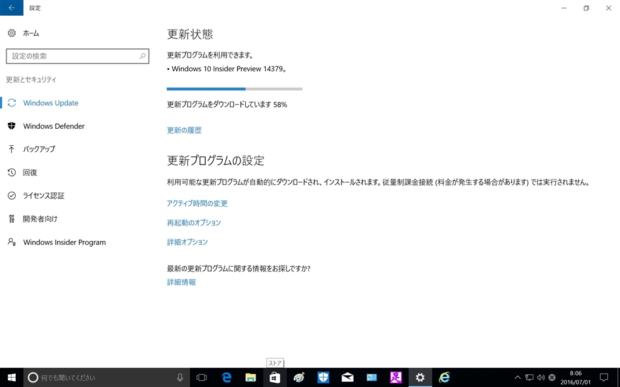Select Windows Update in the sidebar
This screenshot has width=620, height=387.
click(x=51, y=103)
